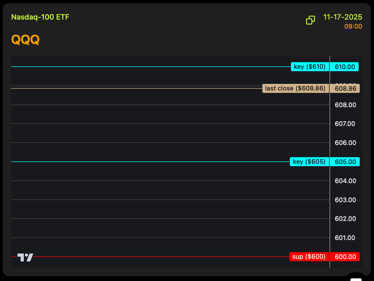This screenshot has width=374, height=281.
Task: Select the 11-17-2025 date label
Action: pos(343,17)
